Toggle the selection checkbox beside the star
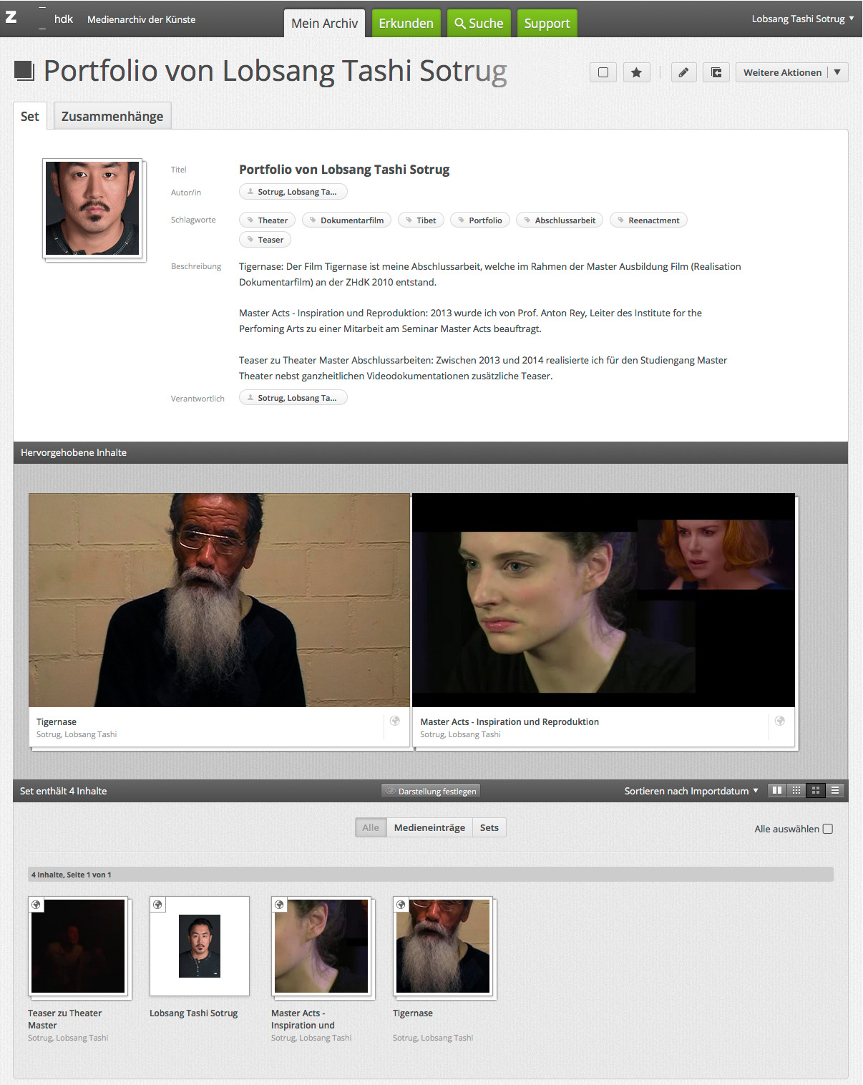Viewport: 863px width, 1085px height. (603, 72)
